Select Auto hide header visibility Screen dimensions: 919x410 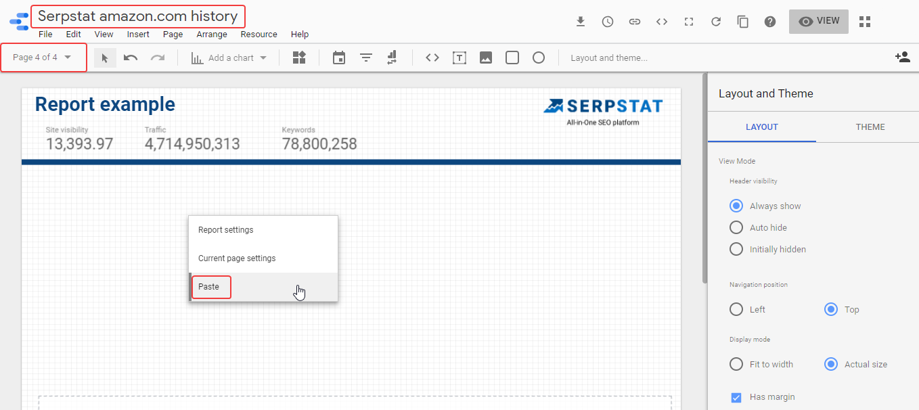pyautogui.click(x=736, y=227)
